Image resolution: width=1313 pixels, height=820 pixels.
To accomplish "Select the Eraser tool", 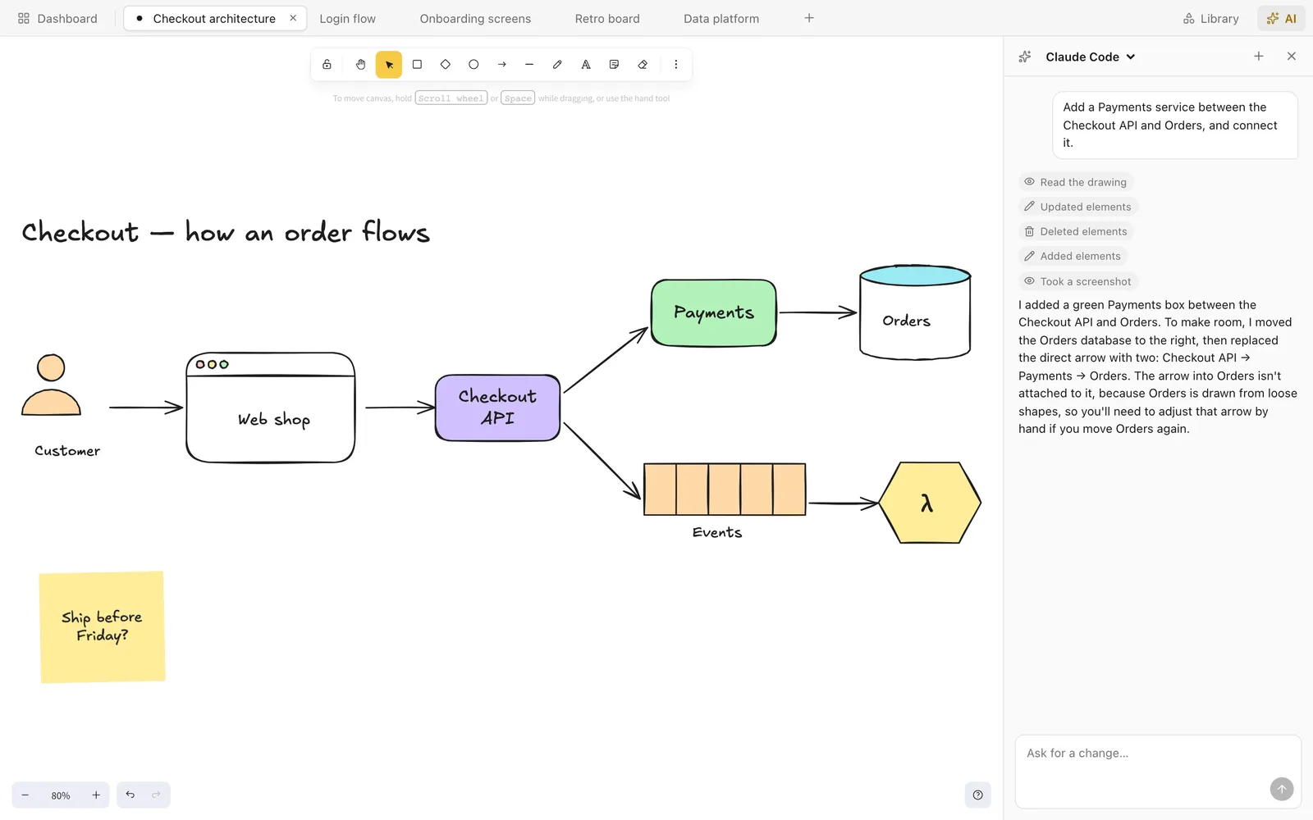I will coord(643,65).
